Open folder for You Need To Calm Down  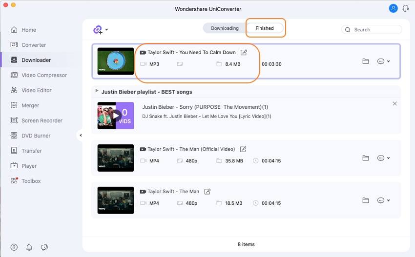(x=366, y=61)
